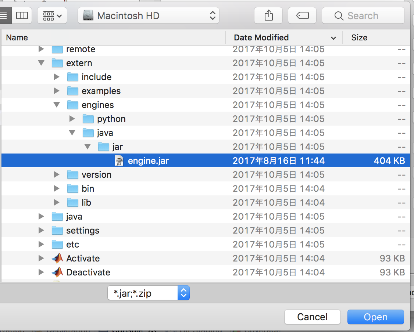
Task: Select the version folder icon
Action: coord(72,174)
